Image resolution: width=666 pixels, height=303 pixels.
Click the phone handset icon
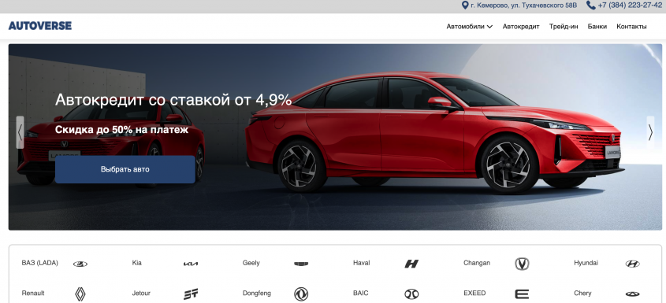pyautogui.click(x=590, y=5)
